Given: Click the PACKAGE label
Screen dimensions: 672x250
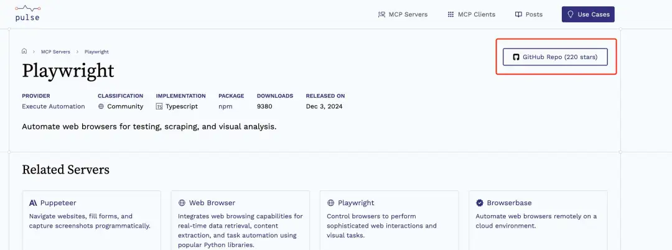Looking at the screenshot, I should (231, 96).
